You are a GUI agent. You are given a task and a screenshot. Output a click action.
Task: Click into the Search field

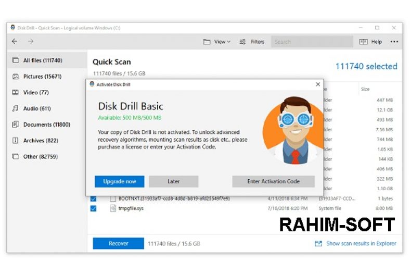point(312,42)
